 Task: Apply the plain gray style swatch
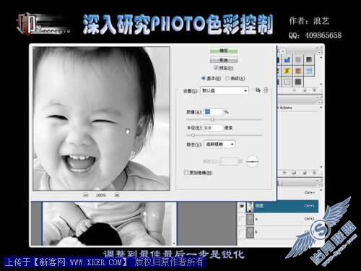(298, 59)
